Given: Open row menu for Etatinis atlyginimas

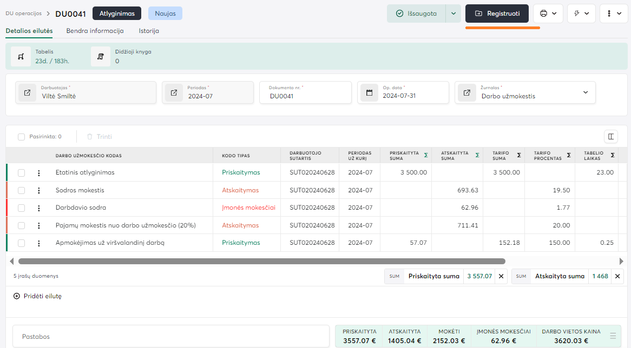Looking at the screenshot, I should click(39, 173).
